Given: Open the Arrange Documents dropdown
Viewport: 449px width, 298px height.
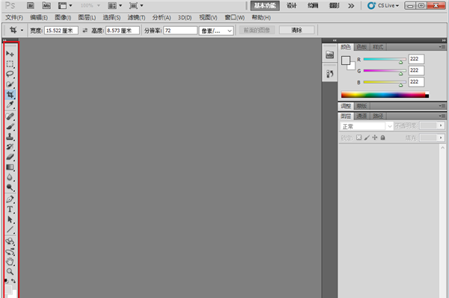Looking at the screenshot, I should (115, 5).
